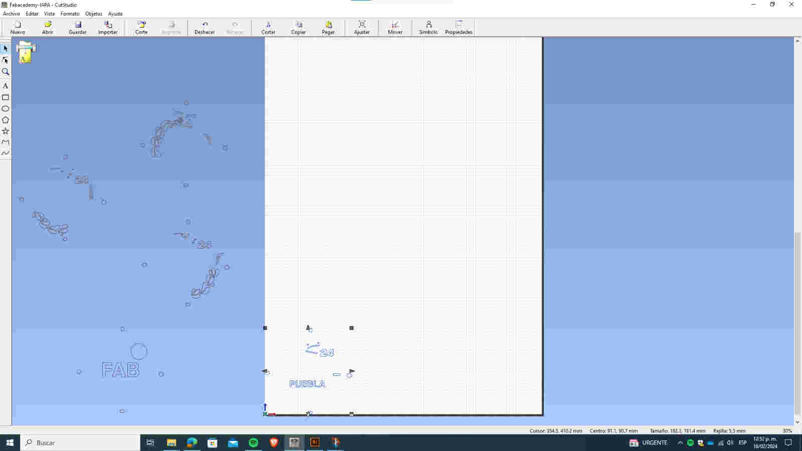This screenshot has width=802, height=451.
Task: Select the zoom magnifier tool
Action: point(6,72)
